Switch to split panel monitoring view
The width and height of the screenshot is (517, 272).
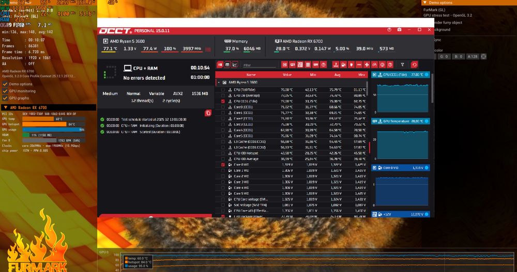click(220, 65)
